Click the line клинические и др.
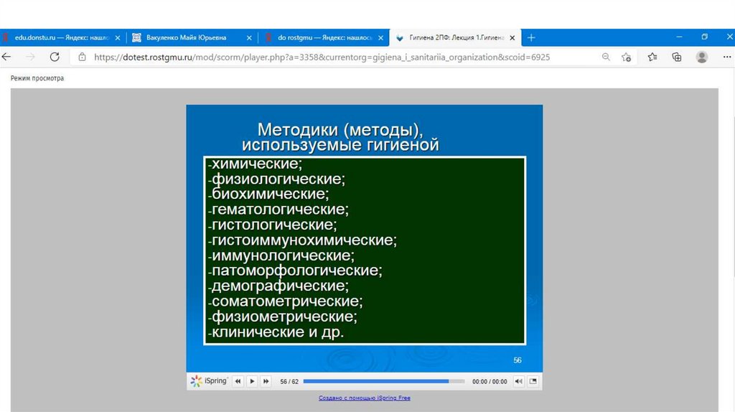 (x=276, y=332)
